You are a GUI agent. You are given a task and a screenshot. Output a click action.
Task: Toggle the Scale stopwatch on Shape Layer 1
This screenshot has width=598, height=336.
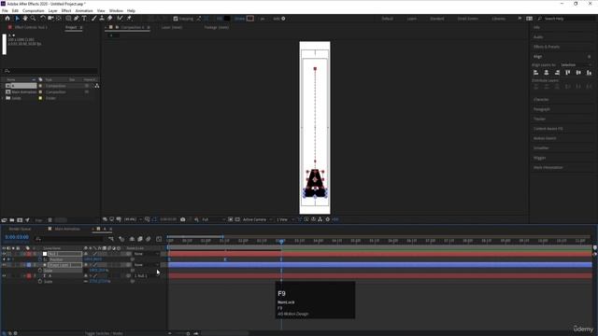tap(39, 271)
